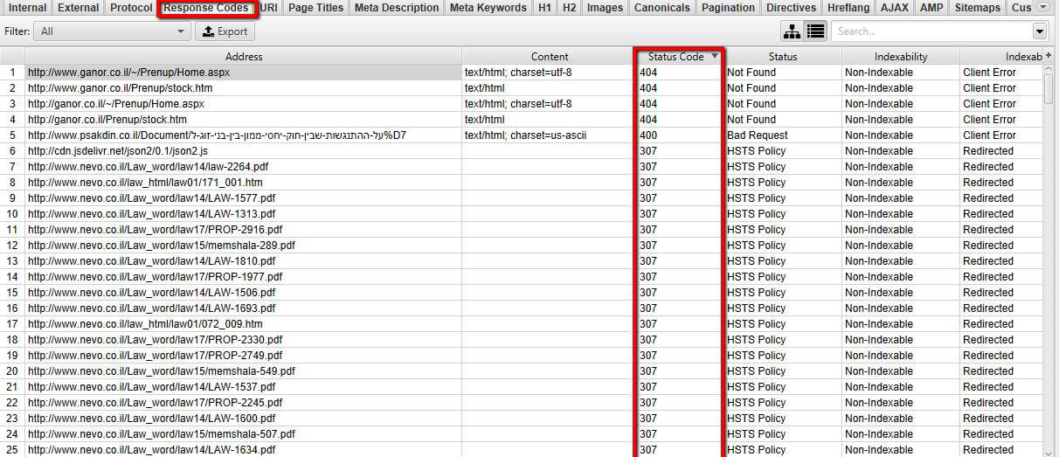This screenshot has height=457, width=1059.
Task: Sort by Content column header
Action: click(550, 57)
